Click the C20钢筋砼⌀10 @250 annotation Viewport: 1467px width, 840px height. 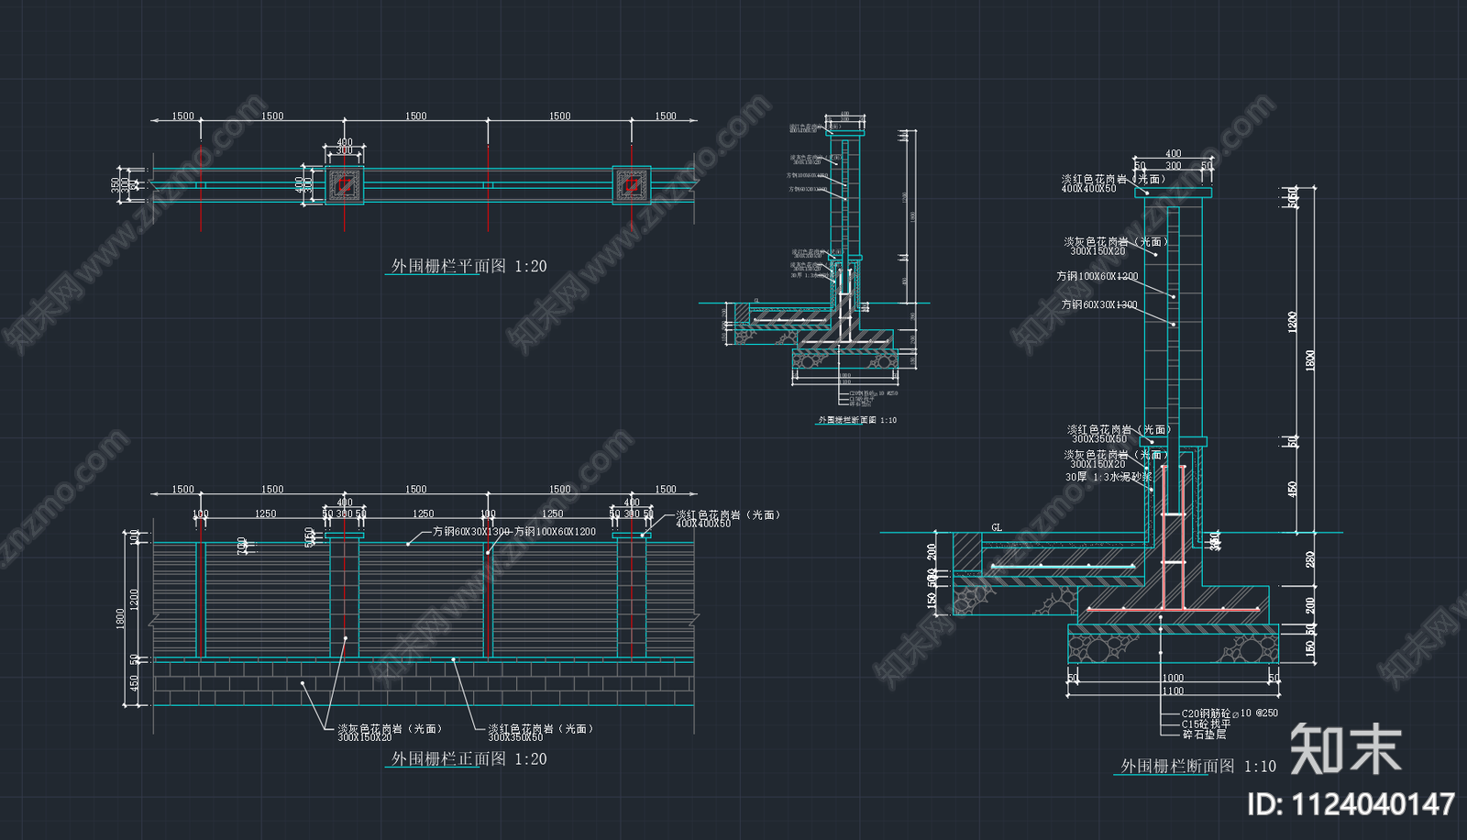point(1230,713)
